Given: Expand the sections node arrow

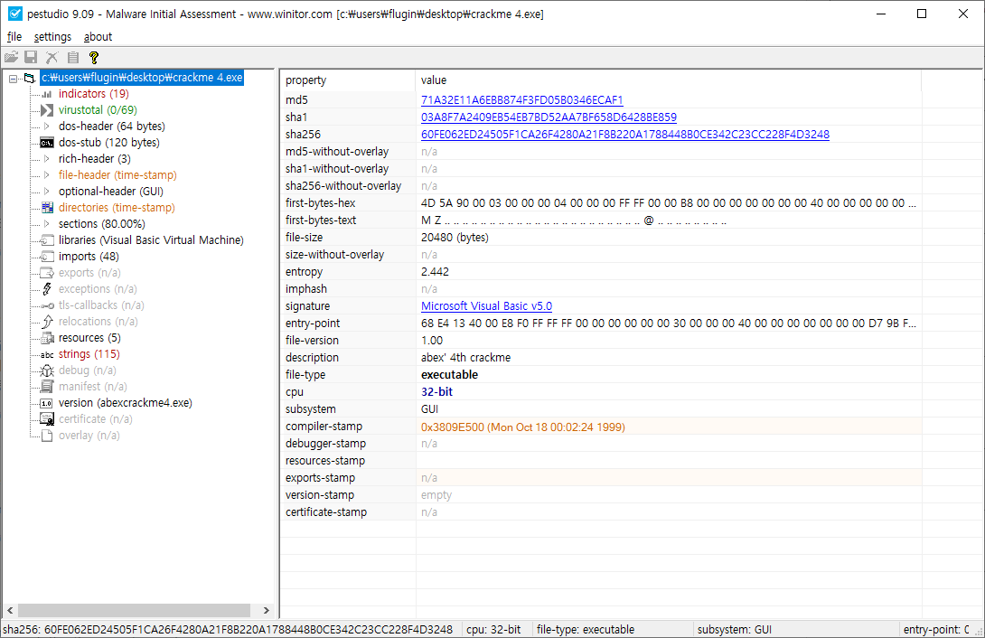Looking at the screenshot, I should [46, 224].
